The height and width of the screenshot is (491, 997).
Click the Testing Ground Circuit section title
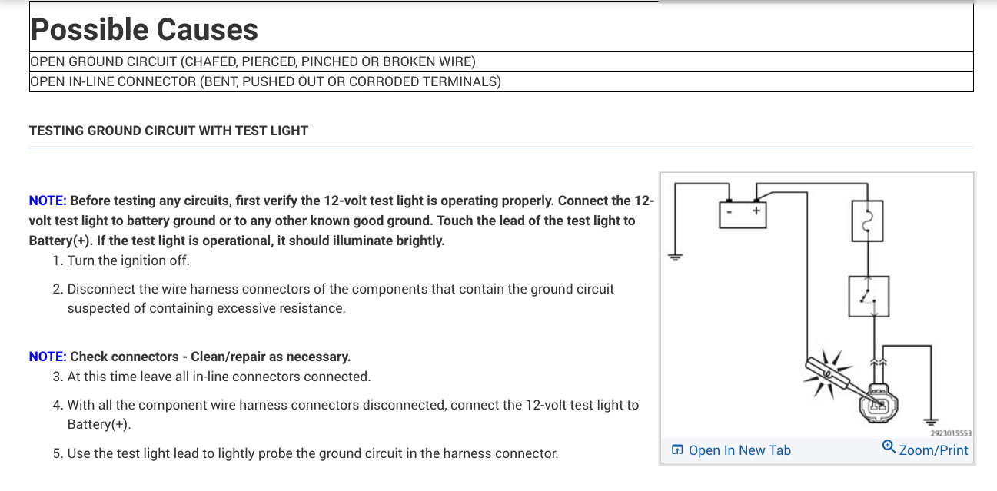[x=168, y=131]
